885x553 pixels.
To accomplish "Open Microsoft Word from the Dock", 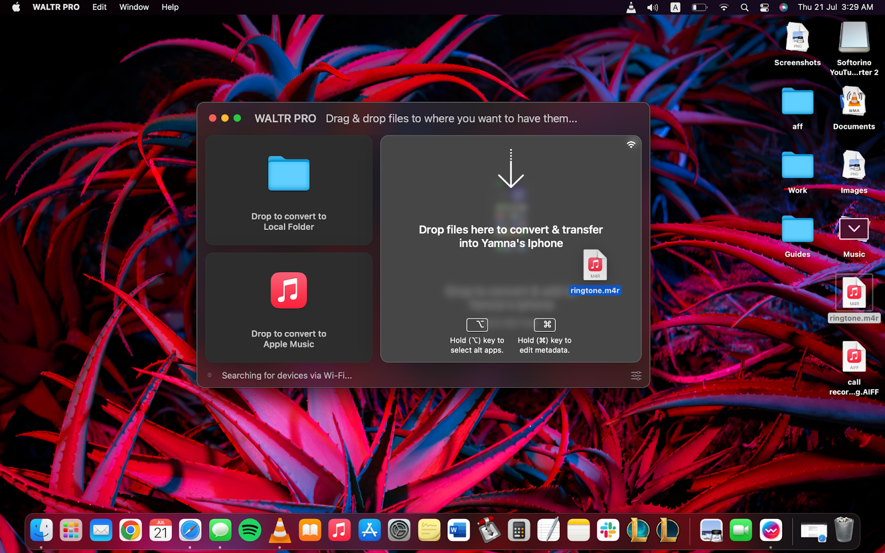I will [459, 531].
